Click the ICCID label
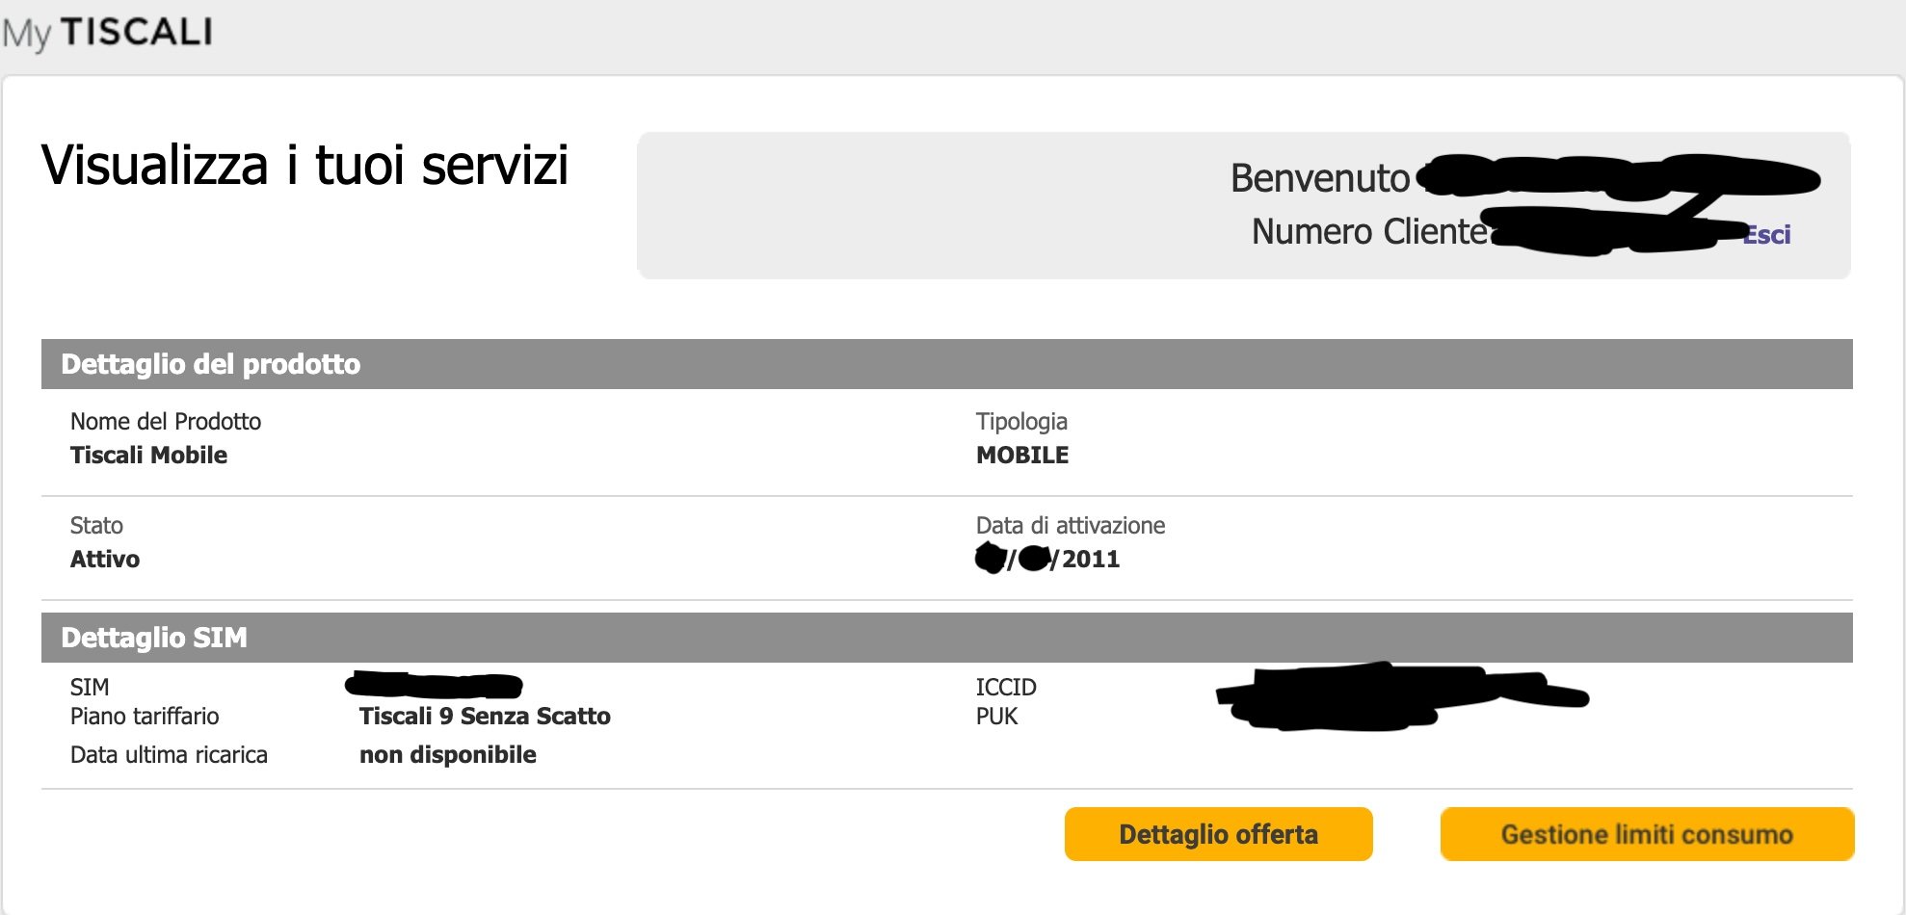The width and height of the screenshot is (1906, 915). [x=1006, y=688]
